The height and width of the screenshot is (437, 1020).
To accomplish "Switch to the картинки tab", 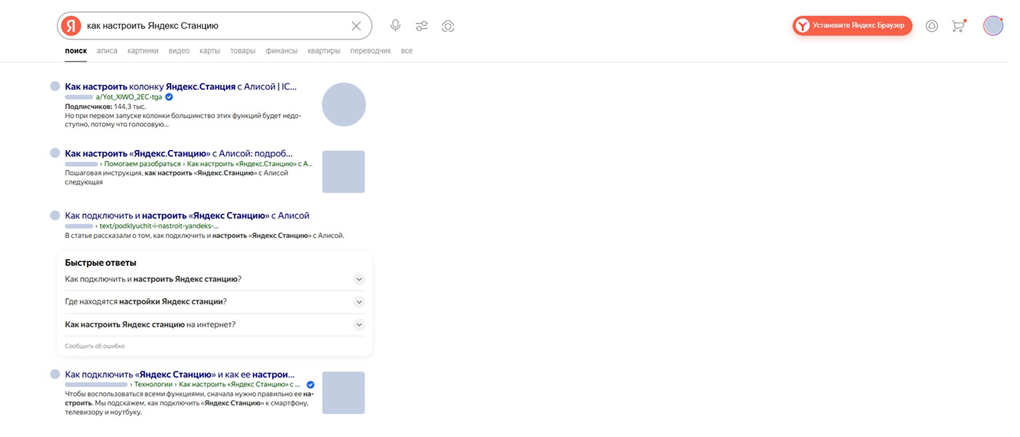I will (x=143, y=51).
